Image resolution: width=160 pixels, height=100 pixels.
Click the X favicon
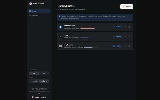60,36
